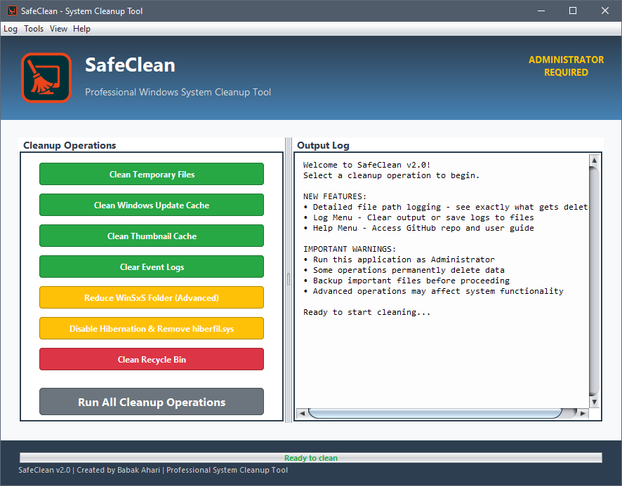
Task: Open the Help menu
Action: [x=81, y=29]
